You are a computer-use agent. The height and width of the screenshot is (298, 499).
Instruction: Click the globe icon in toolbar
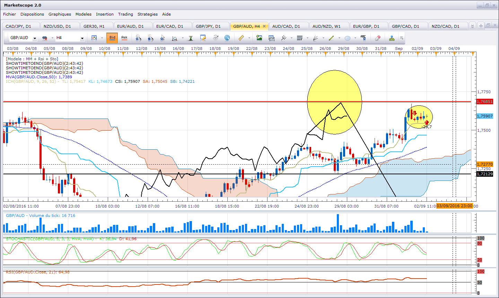click(x=227, y=38)
